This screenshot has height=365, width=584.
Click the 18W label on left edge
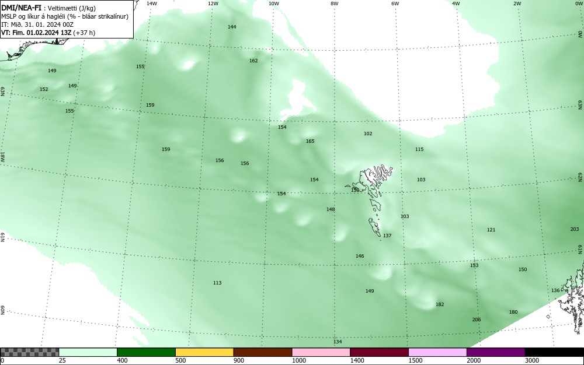pyautogui.click(x=2, y=156)
